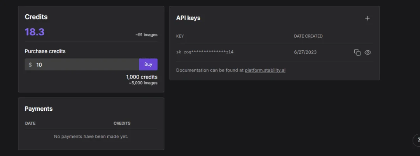The image size is (420, 156).
Task: Click the Payments panel heading
Action: [x=38, y=109]
